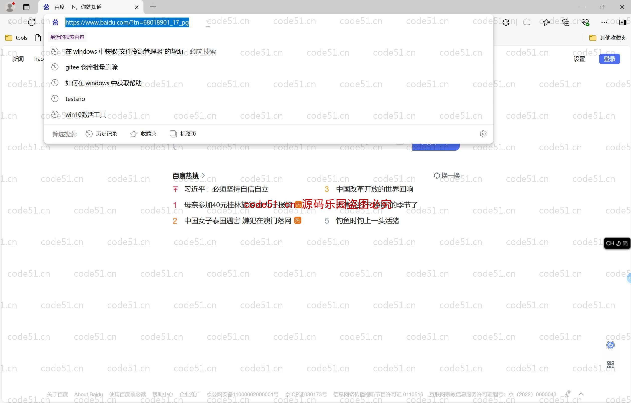Open Baidu 设置 menu
Image resolution: width=631 pixels, height=403 pixels.
click(x=579, y=59)
